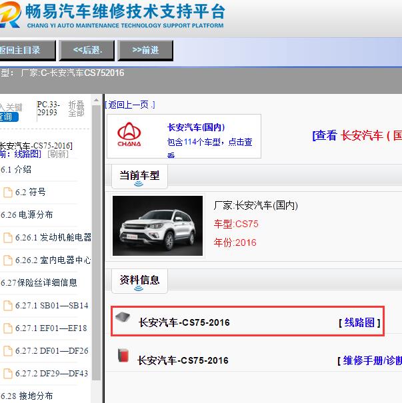Click the PC.33-29193 text

point(48,109)
